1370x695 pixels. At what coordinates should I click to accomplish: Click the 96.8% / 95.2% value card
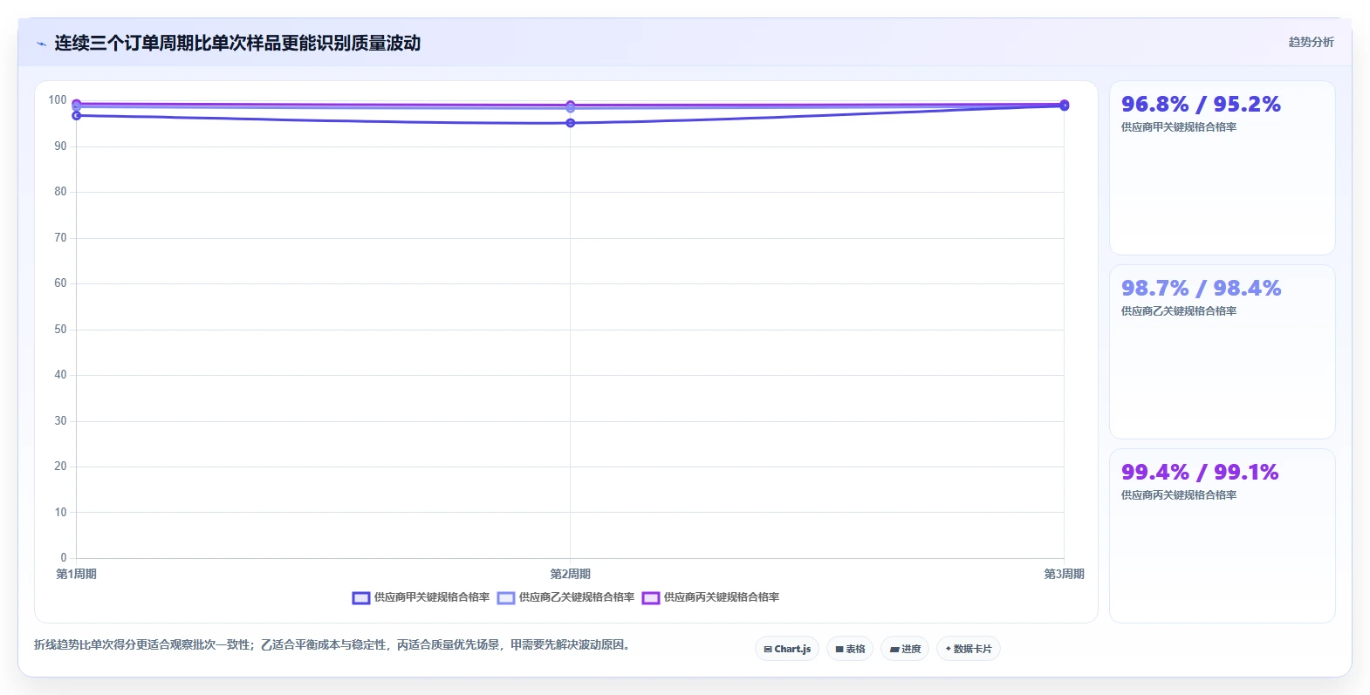click(x=1222, y=167)
